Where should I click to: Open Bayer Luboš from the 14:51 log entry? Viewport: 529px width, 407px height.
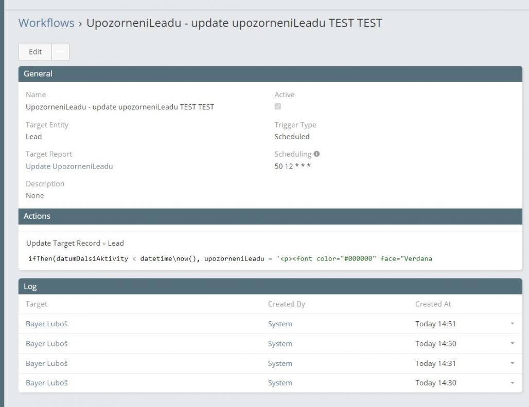pyautogui.click(x=47, y=324)
